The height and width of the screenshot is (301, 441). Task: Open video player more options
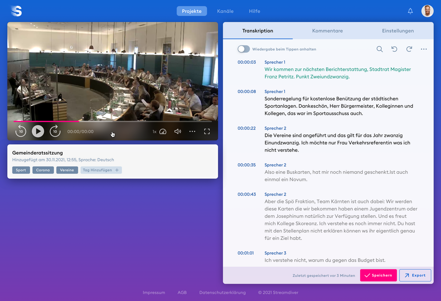point(192,131)
